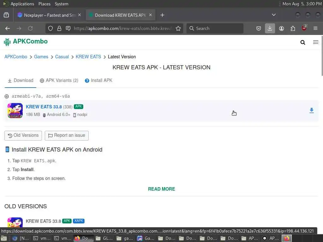
Task: Click the APKCombo logo
Action: click(x=26, y=42)
